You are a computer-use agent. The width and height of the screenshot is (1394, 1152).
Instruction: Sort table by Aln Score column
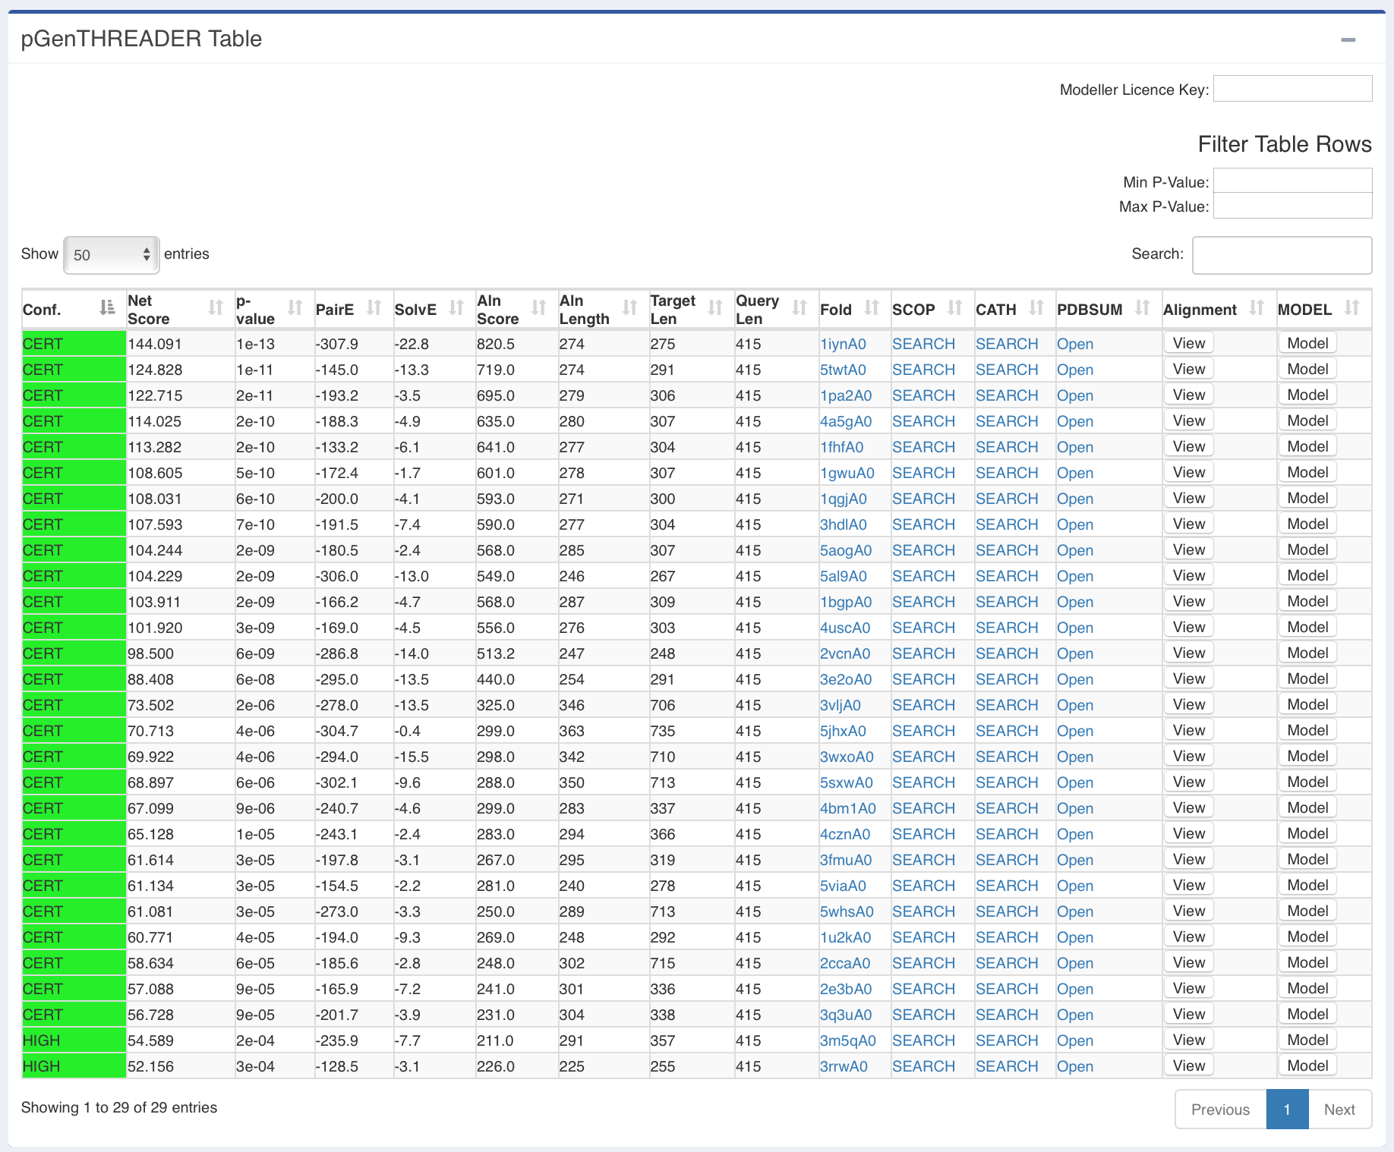click(x=516, y=309)
